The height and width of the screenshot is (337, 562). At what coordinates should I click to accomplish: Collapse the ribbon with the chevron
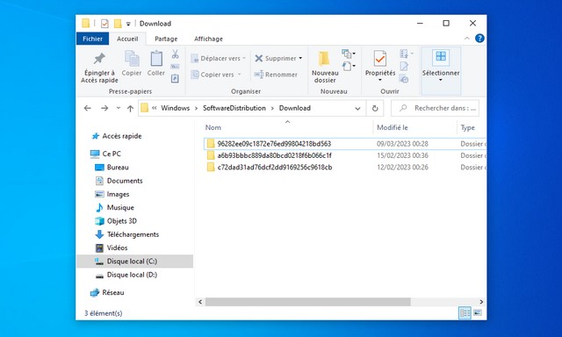pos(466,39)
